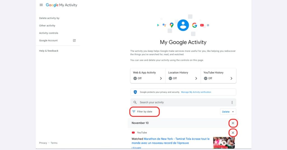Image resolution: width=287 pixels, height=150 pixels.
Task: Click the red YouTube icon in header
Action: 202,25
